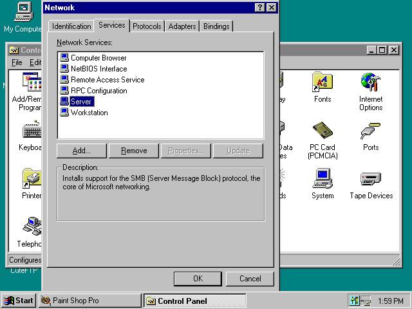Select 'Computer Browser' text in list
This screenshot has width=412, height=309.
click(x=98, y=58)
